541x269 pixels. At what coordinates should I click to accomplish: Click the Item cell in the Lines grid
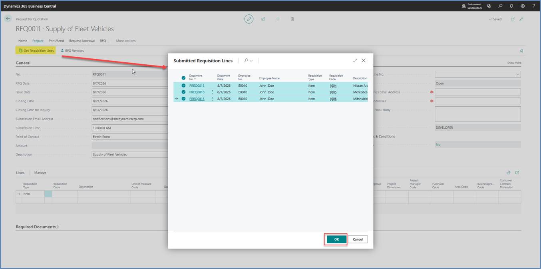pos(33,194)
